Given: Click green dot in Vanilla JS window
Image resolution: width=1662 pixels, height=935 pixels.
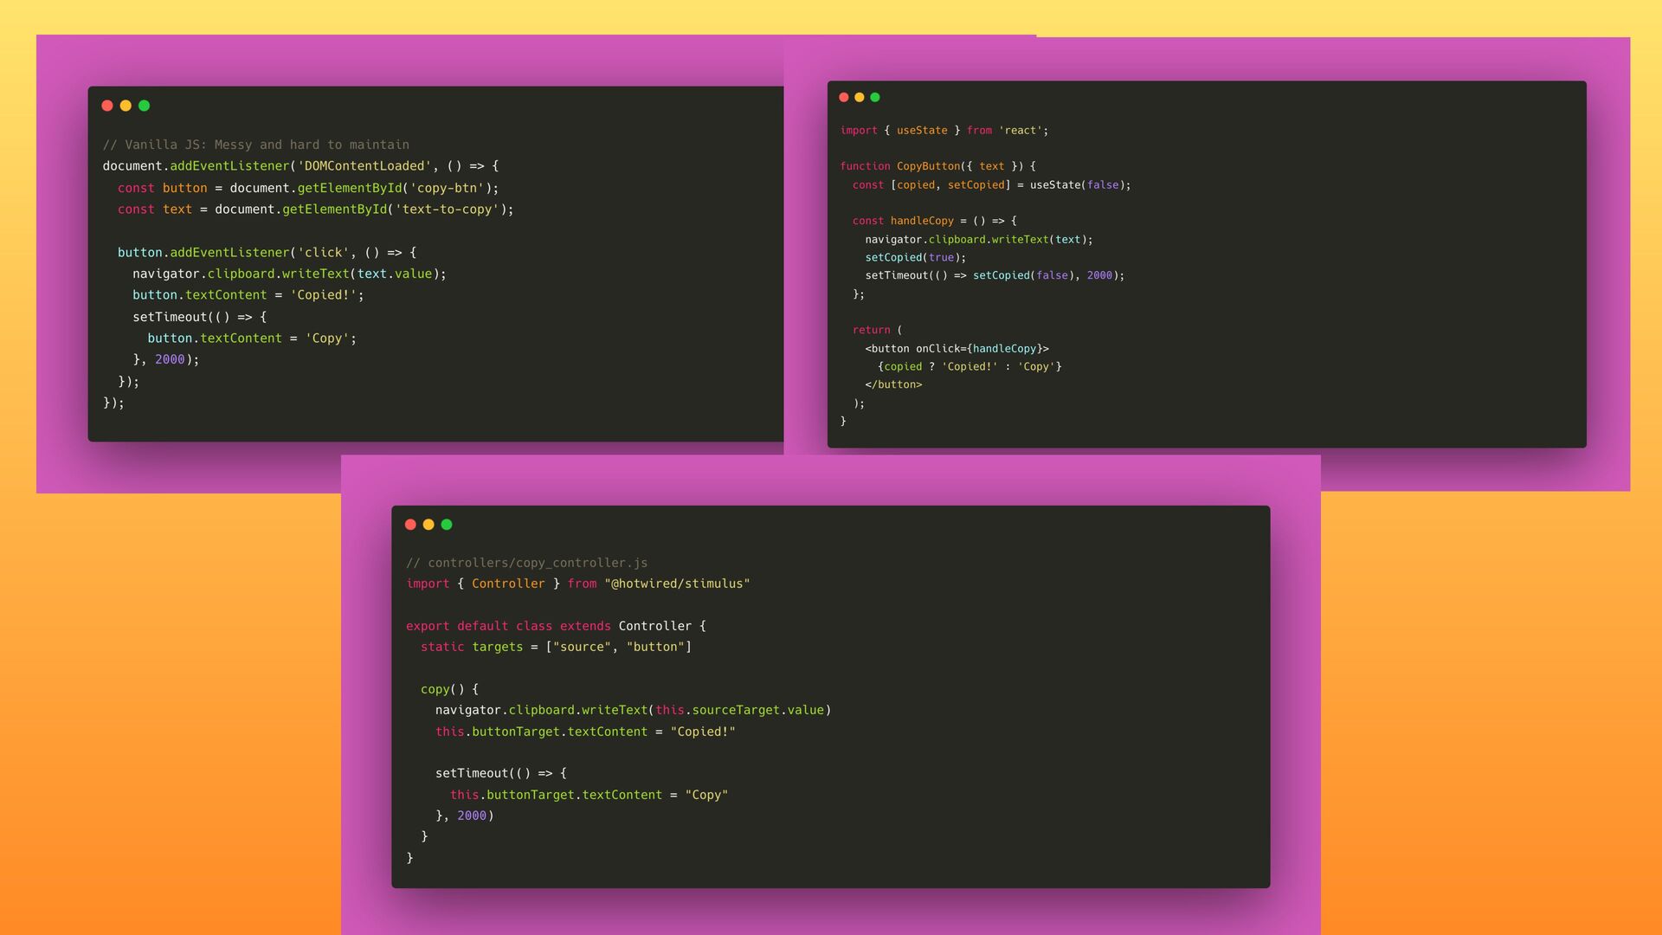Looking at the screenshot, I should coord(145,106).
